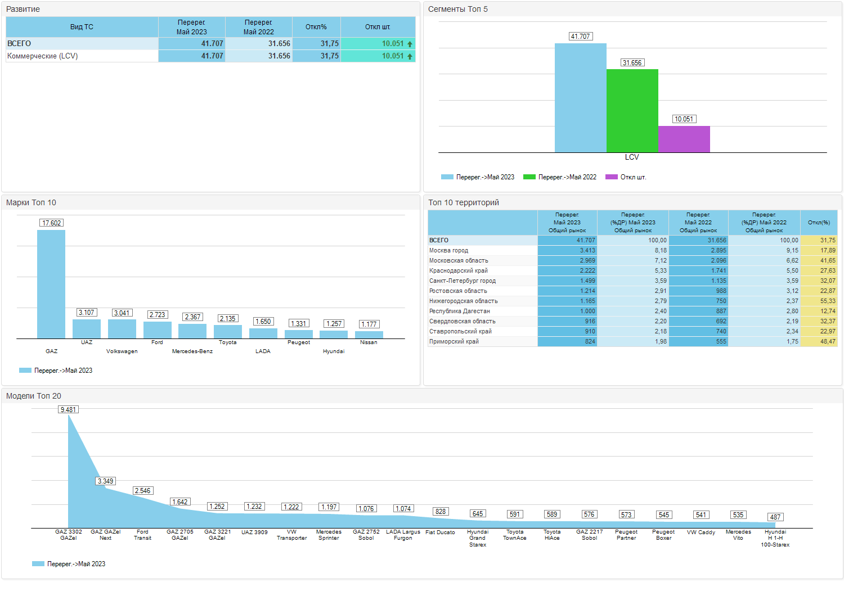Click green up arrow in ВСЕГО row

coord(410,44)
